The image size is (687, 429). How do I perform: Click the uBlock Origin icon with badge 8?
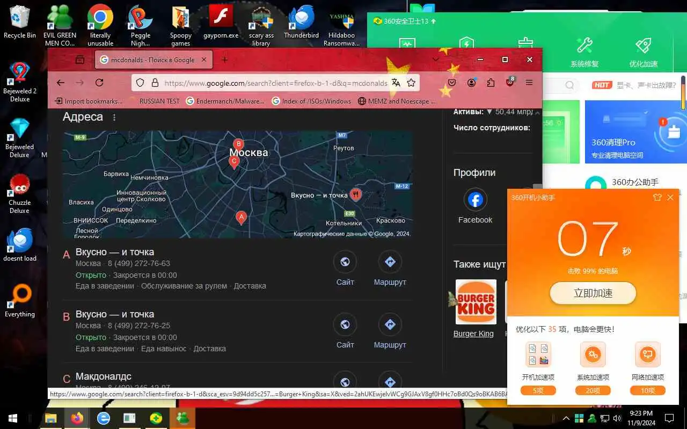click(x=510, y=82)
